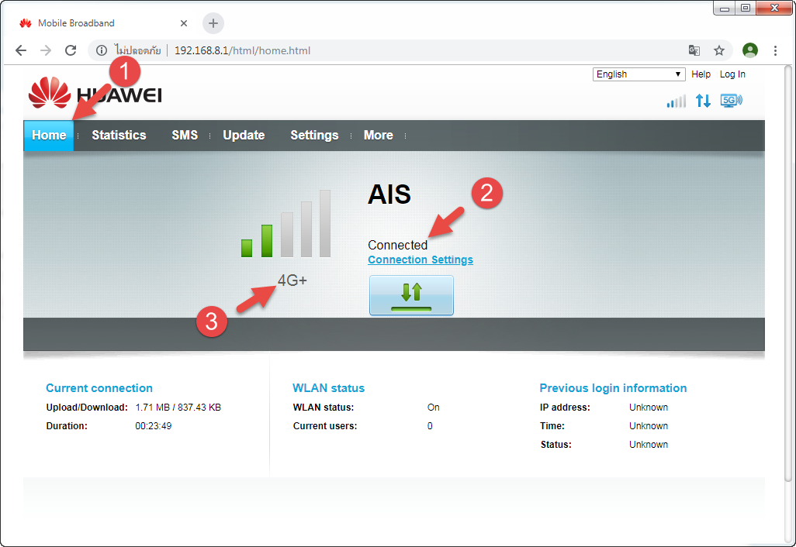Click the WLAN status heading
Viewport: 796px width, 547px height.
point(328,388)
